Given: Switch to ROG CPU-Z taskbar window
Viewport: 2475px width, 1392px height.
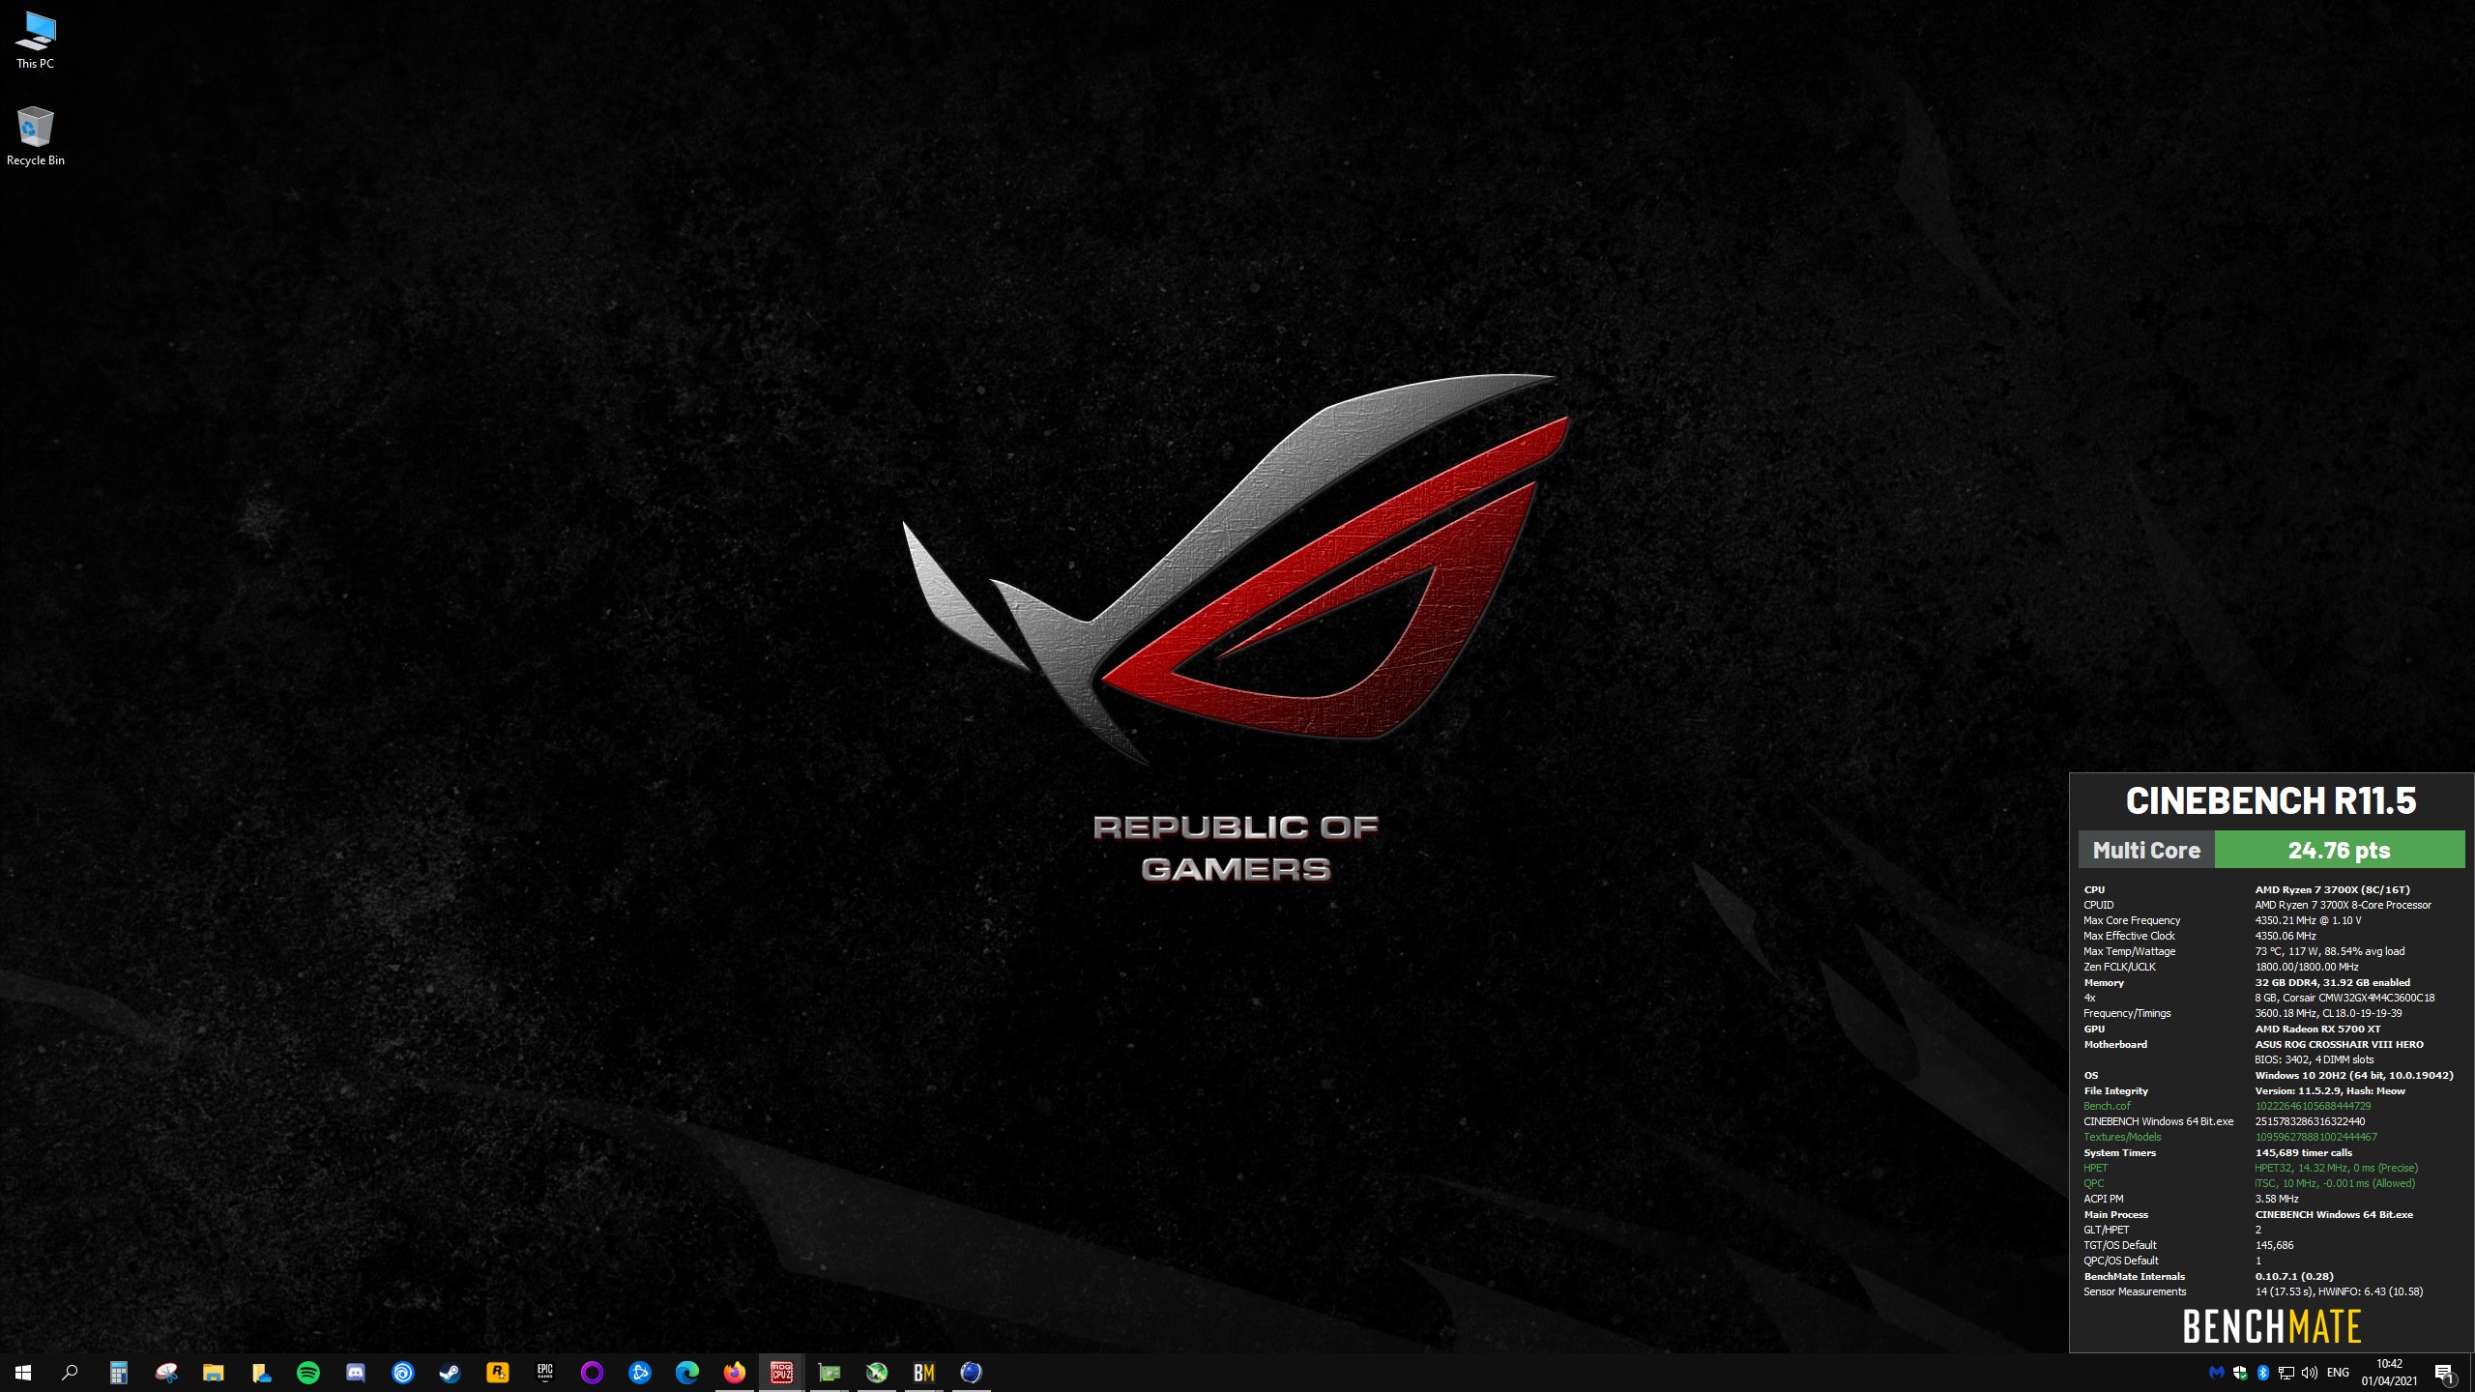Looking at the screenshot, I should [x=782, y=1373].
